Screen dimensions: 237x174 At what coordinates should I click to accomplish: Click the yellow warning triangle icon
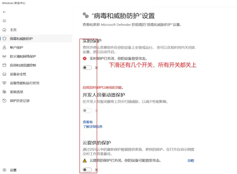tap(85, 161)
